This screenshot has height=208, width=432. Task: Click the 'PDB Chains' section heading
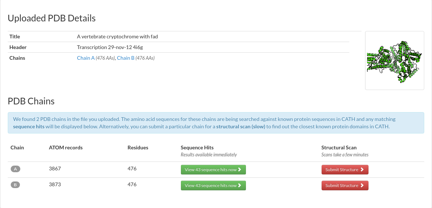(31, 101)
